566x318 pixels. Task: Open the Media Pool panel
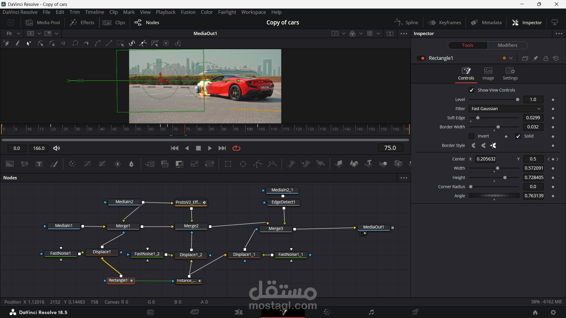pos(43,22)
